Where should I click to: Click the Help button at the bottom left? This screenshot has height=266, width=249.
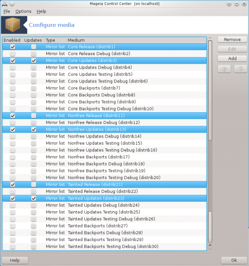tap(15, 260)
